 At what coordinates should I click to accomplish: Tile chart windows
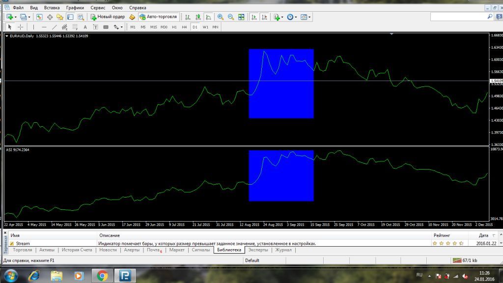pos(241,17)
